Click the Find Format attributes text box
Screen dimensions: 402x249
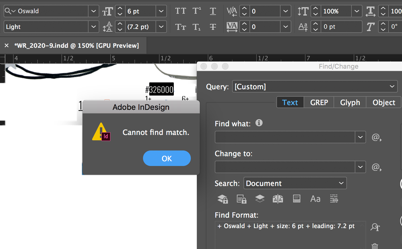tap(290, 235)
